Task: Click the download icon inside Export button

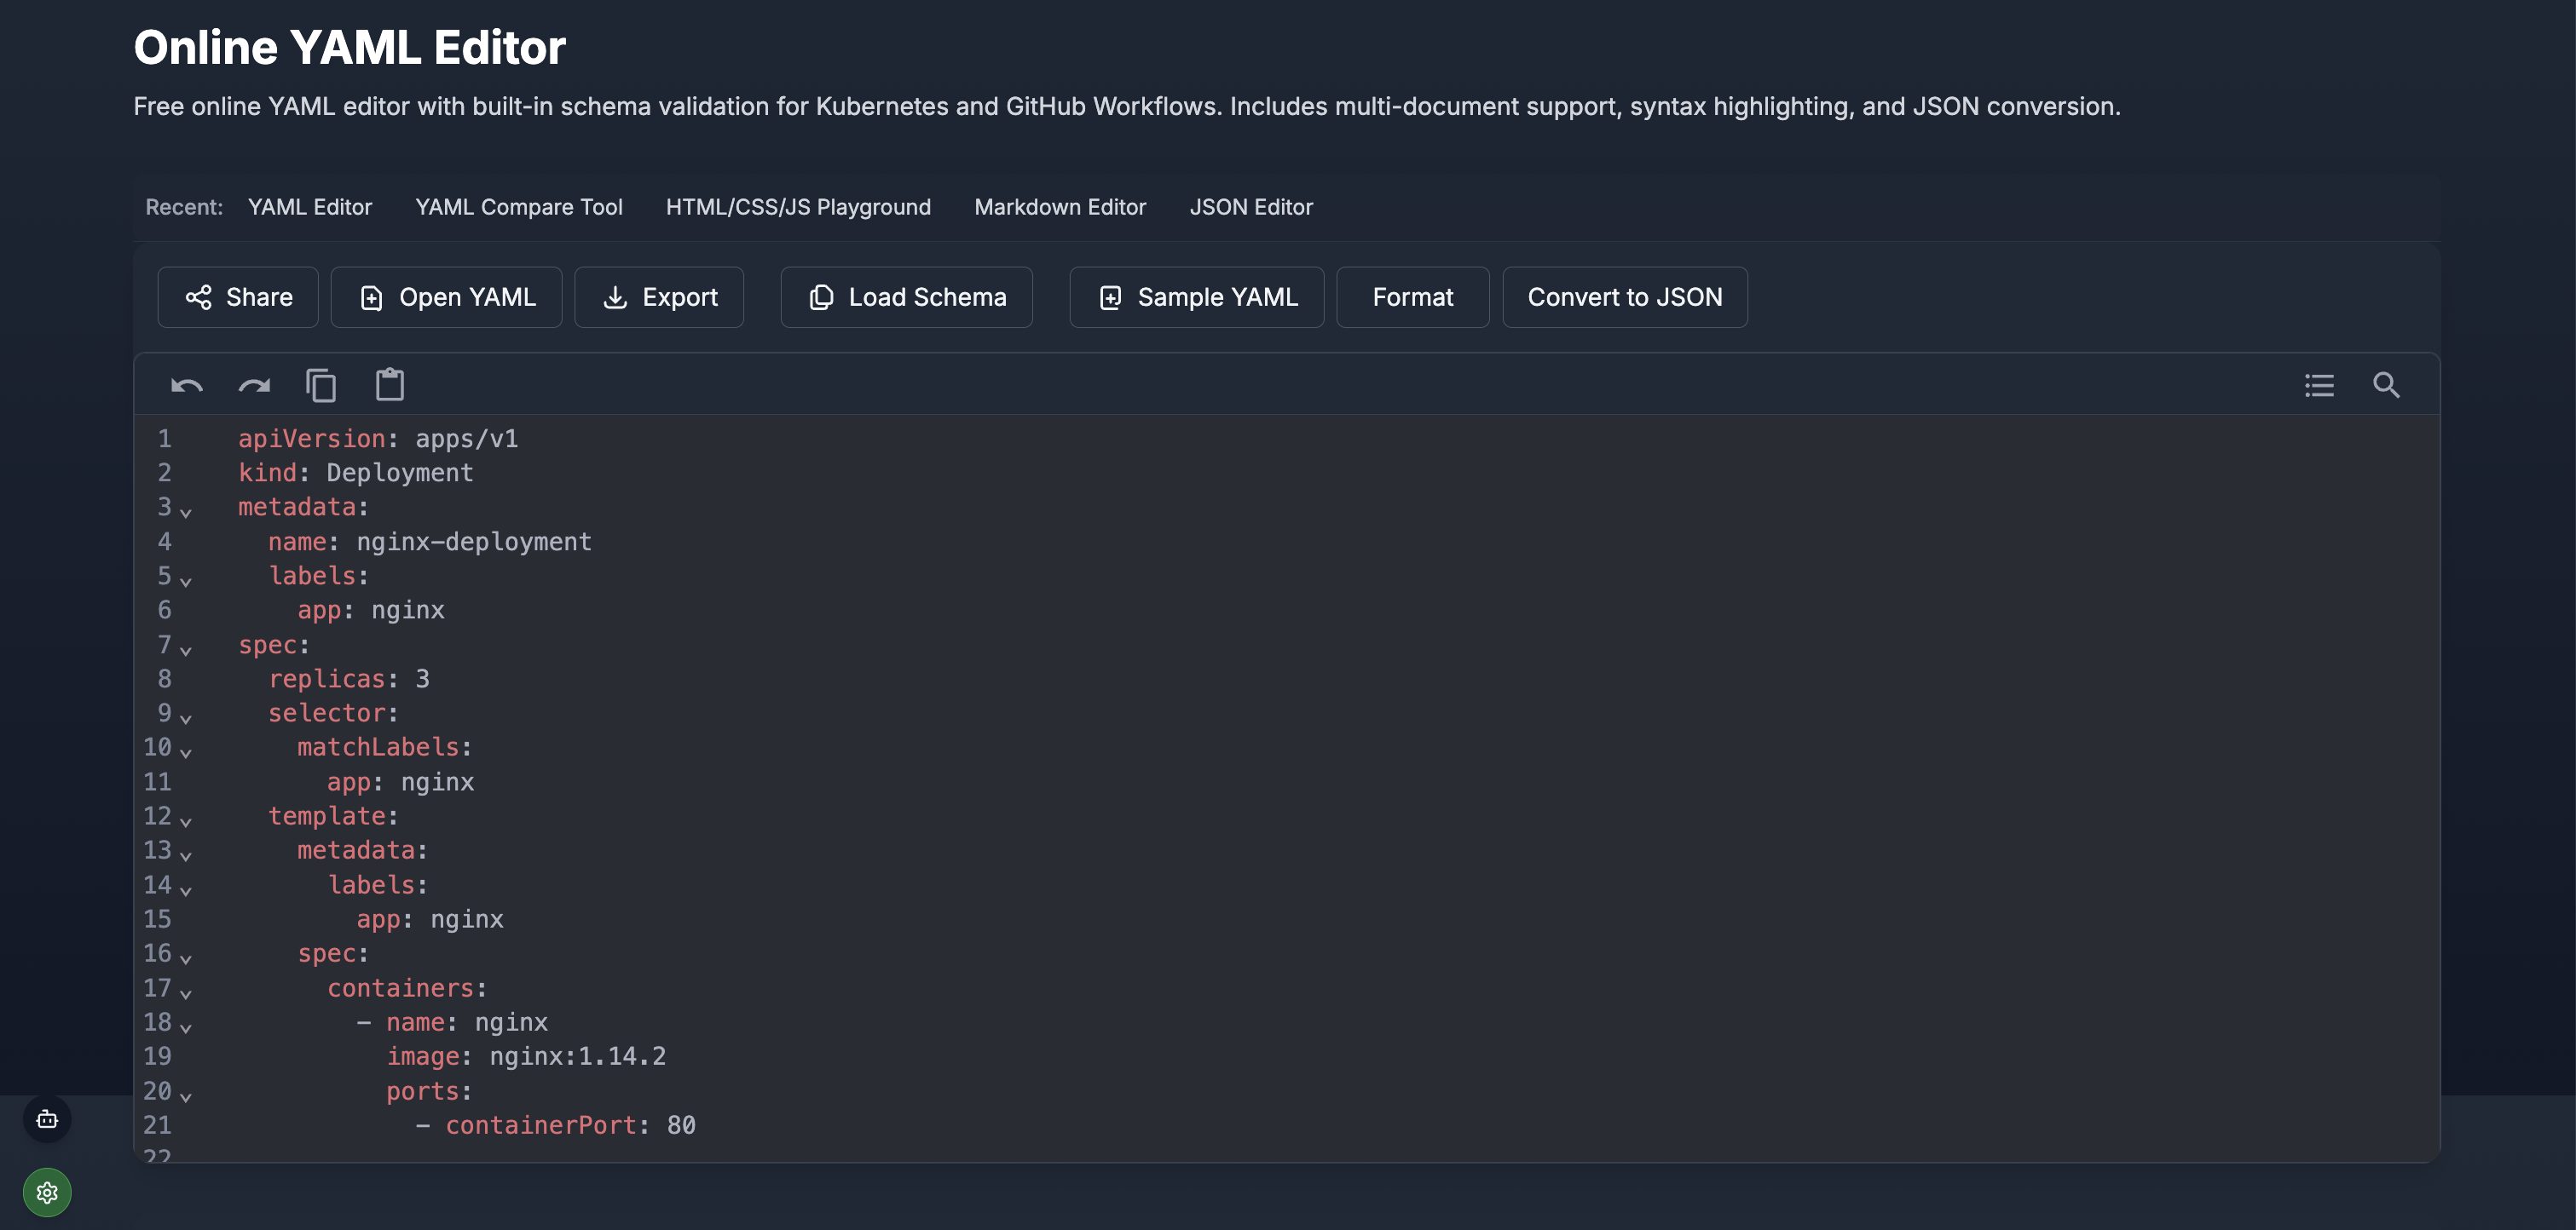Action: pos(616,296)
